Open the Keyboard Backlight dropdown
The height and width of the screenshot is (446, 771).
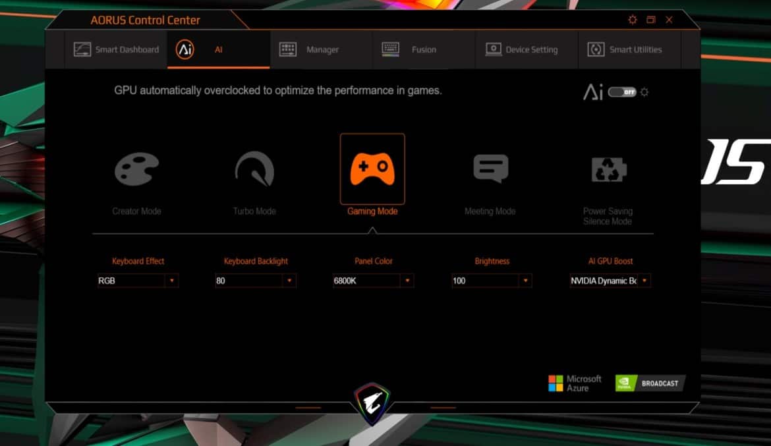point(289,281)
